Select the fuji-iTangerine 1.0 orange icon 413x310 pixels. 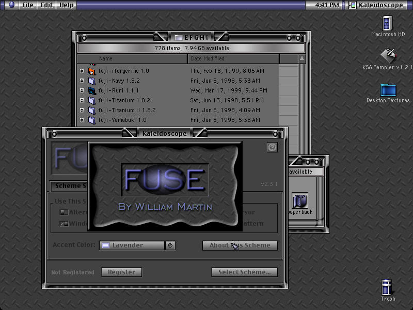coord(92,71)
